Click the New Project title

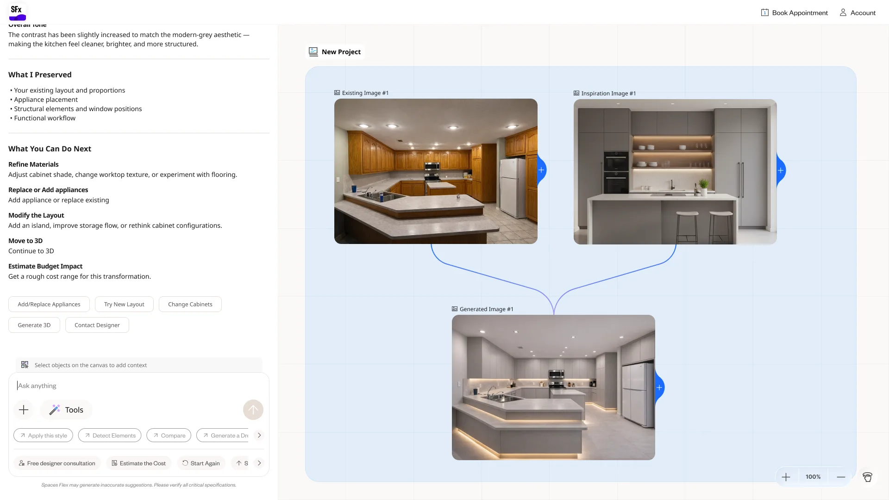[341, 52]
